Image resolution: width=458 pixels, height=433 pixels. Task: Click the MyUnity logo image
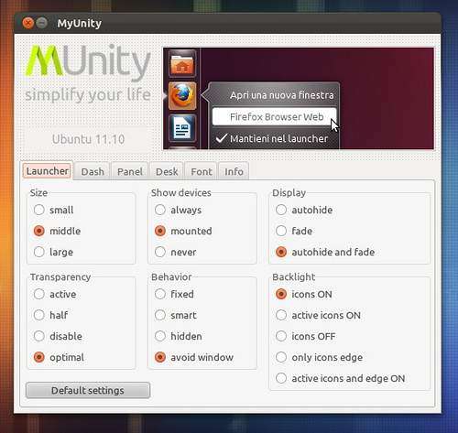point(88,73)
